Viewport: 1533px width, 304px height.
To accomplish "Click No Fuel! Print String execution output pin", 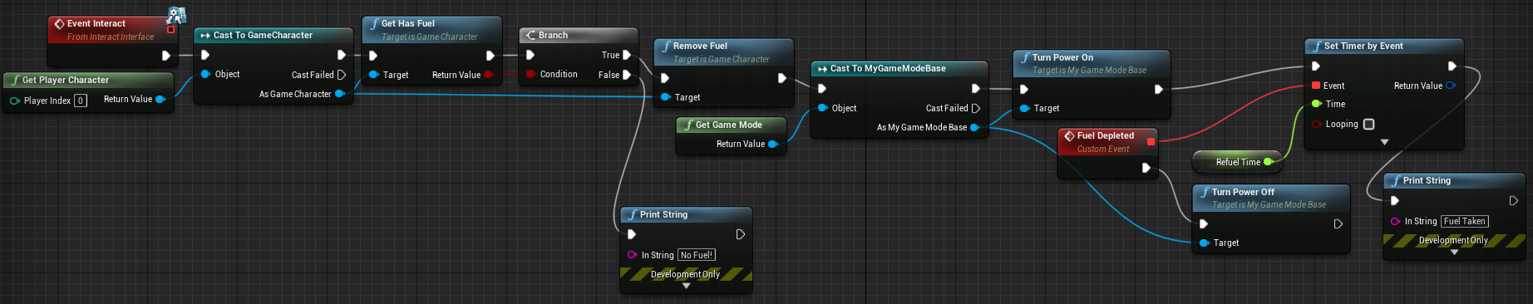I will (740, 234).
